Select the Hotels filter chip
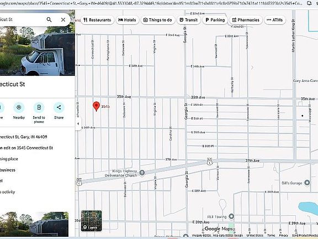The width and height of the screenshot is (318, 239). 127,20
